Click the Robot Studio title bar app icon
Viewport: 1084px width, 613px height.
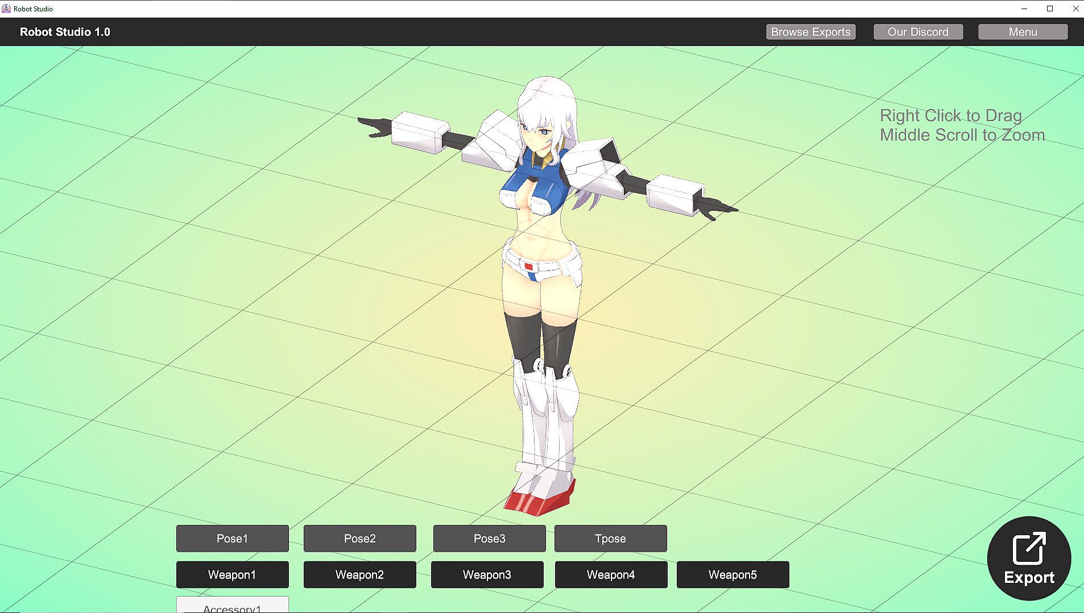(6, 9)
